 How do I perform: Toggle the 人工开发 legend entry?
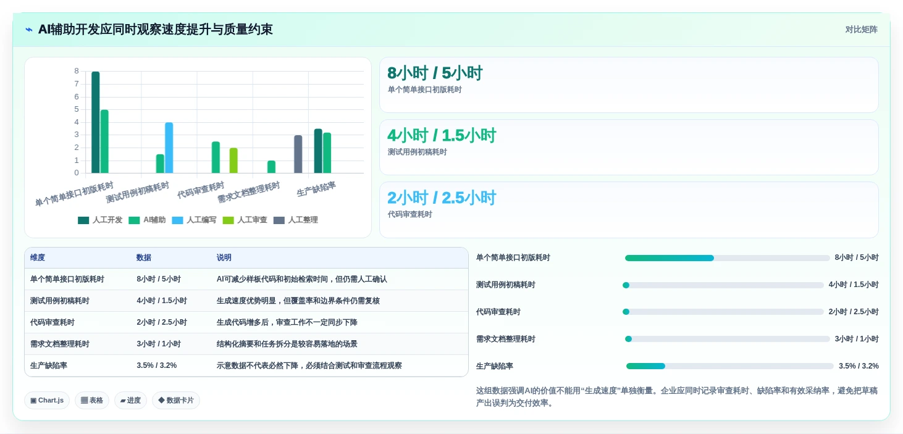(x=100, y=220)
